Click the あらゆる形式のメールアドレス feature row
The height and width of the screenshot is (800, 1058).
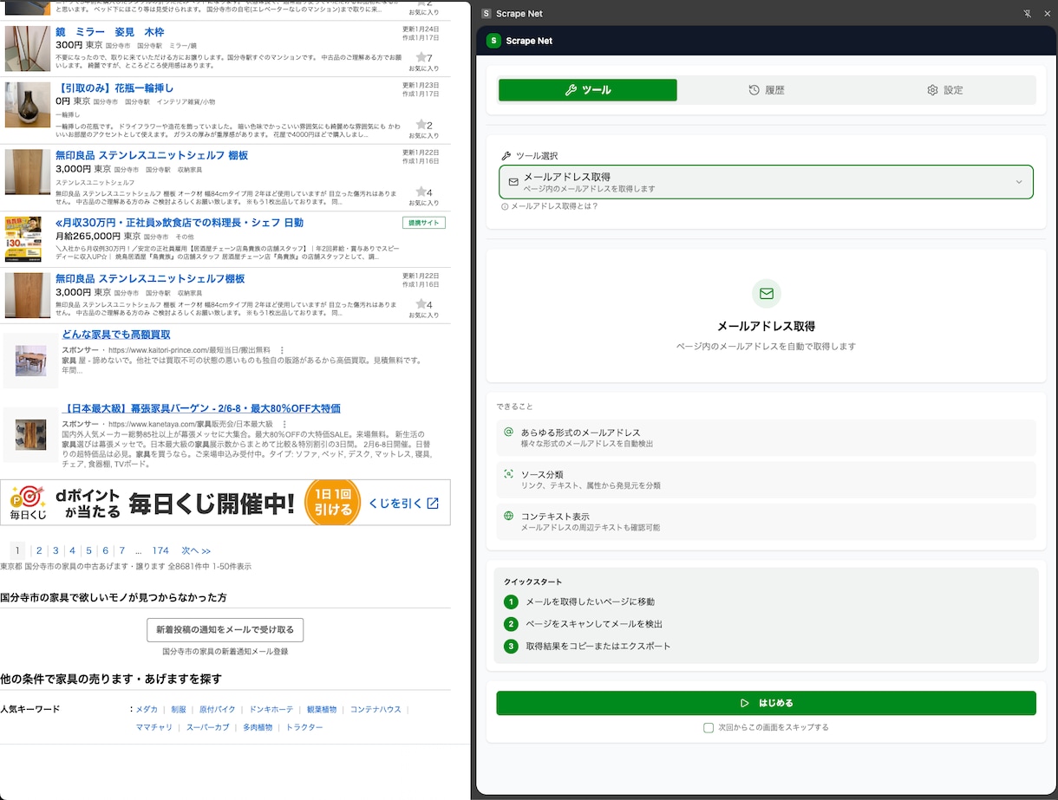767,437
